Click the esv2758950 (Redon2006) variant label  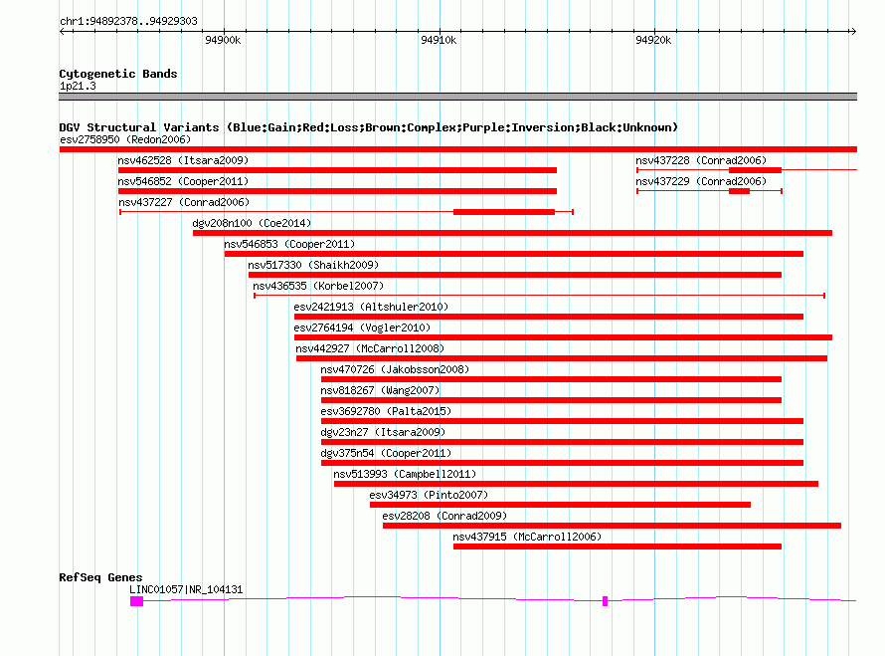[x=125, y=139]
